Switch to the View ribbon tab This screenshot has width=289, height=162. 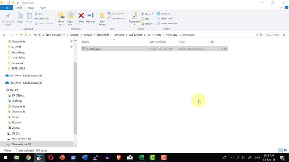(x=43, y=8)
